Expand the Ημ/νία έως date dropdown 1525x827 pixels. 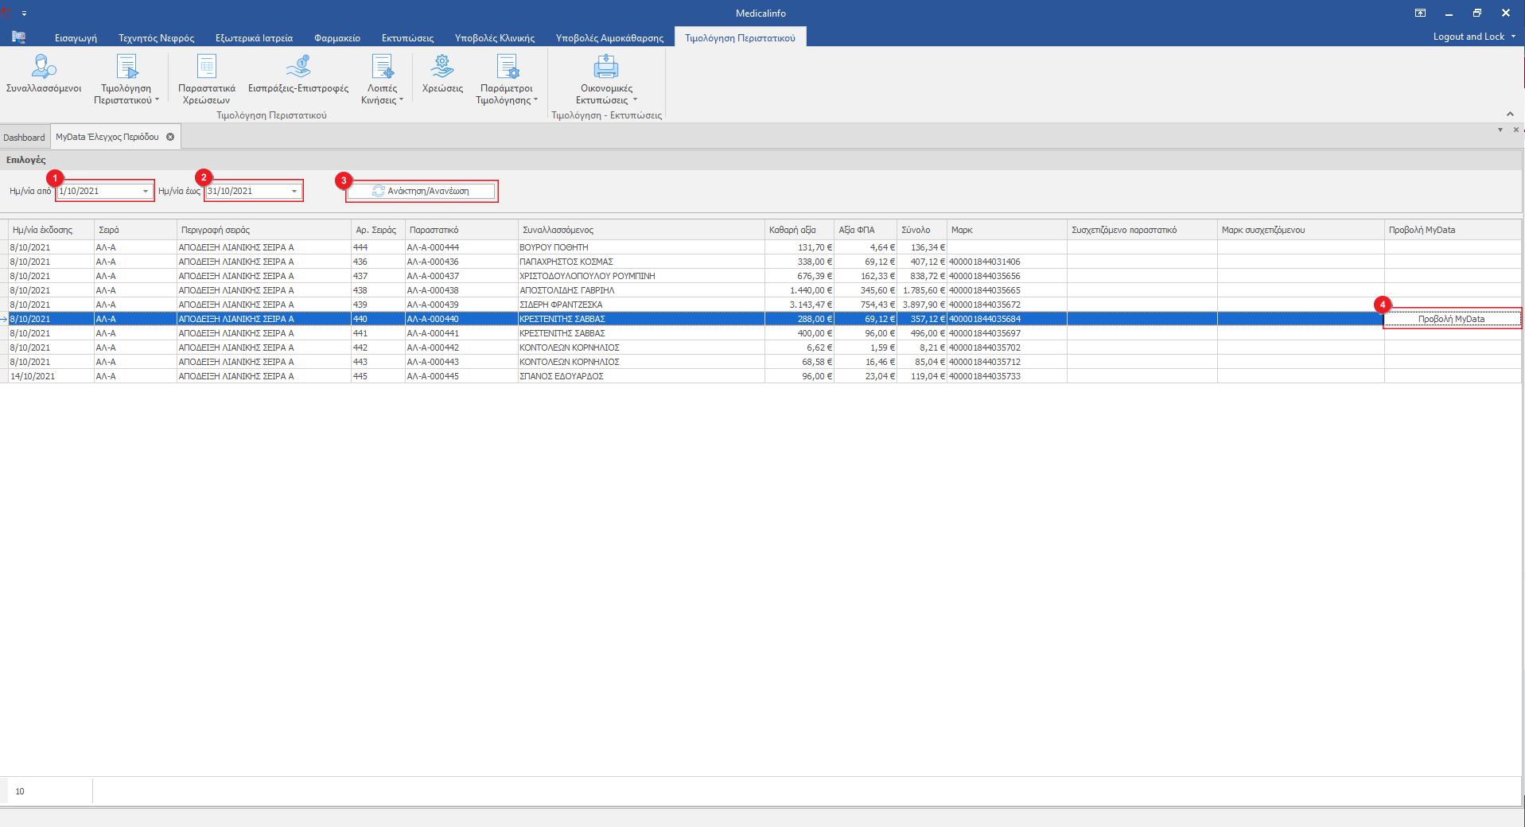tap(294, 192)
